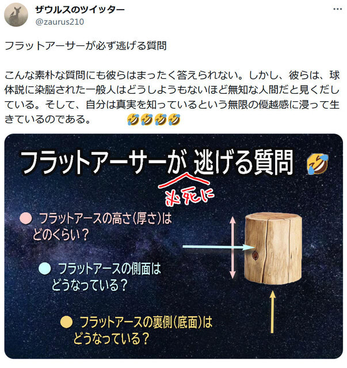Click the red handwritten 必死に annotation

[186, 190]
